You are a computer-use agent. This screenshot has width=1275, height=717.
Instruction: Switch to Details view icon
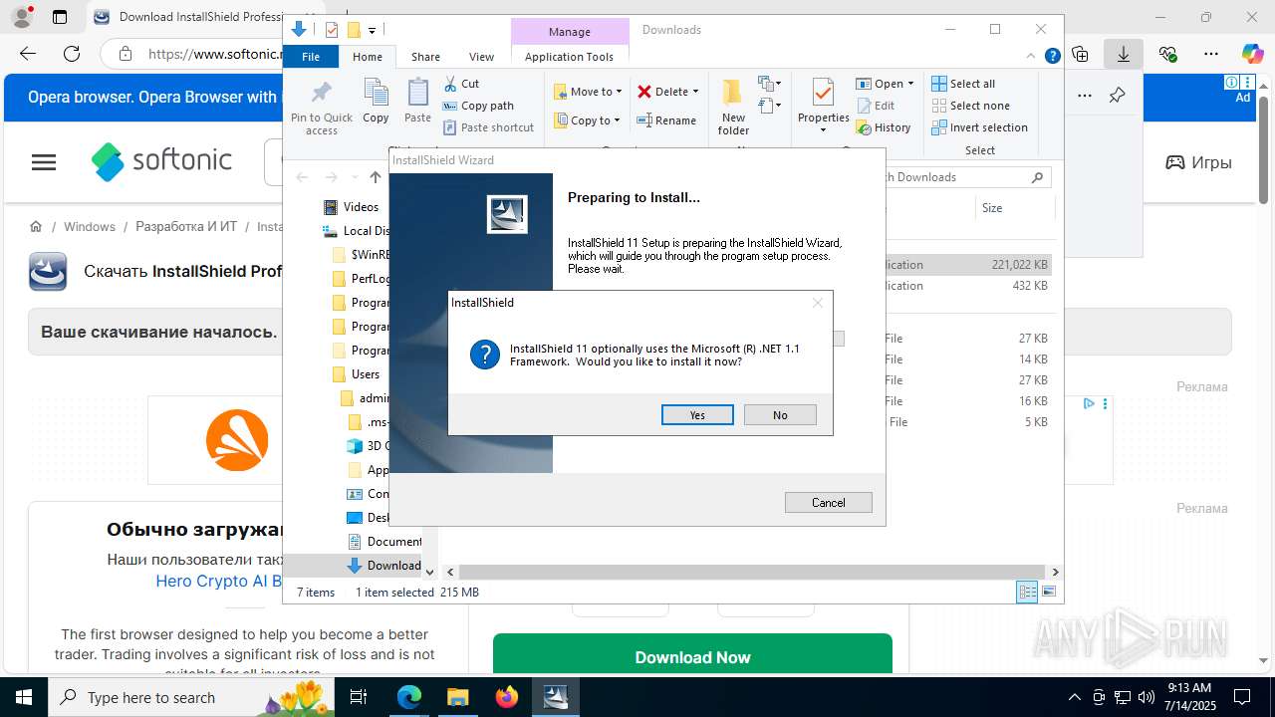point(1027,593)
